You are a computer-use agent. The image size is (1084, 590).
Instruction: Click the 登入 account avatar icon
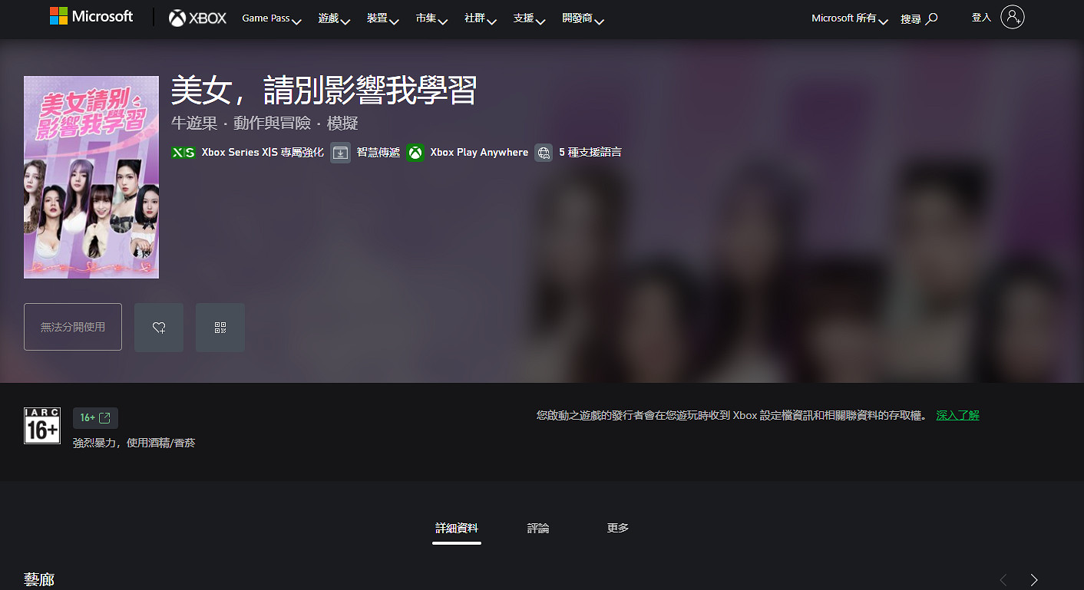1012,17
